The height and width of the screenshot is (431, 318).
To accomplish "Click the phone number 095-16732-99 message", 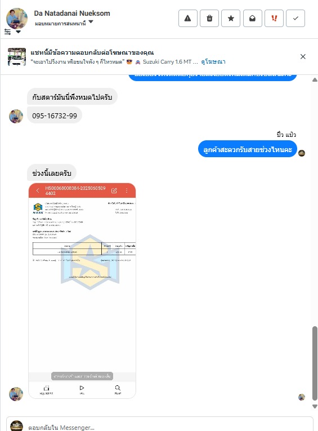I will pos(55,115).
